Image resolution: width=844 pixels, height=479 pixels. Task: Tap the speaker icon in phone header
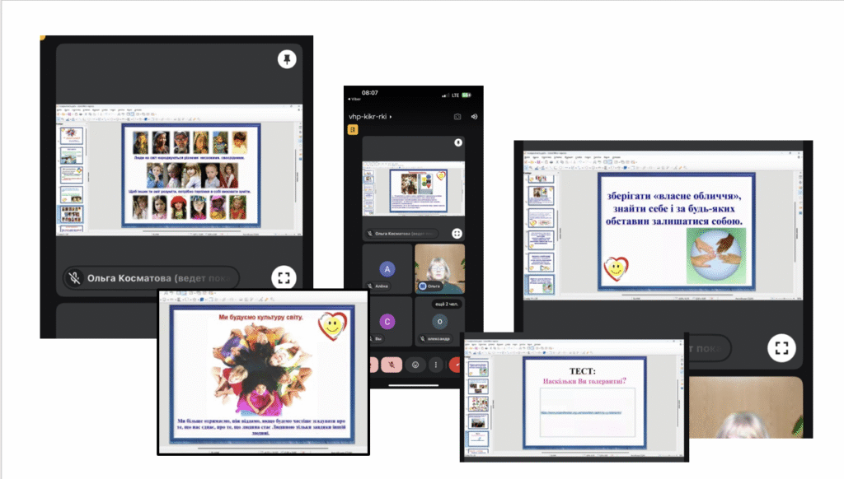[x=475, y=117]
